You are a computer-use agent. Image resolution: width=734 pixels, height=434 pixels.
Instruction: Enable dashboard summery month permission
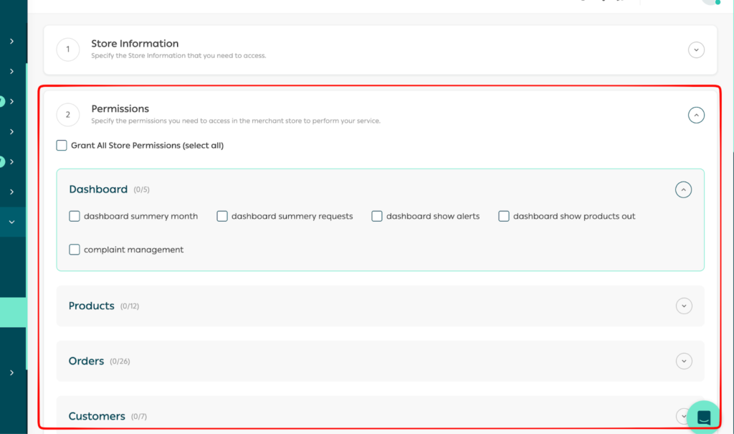[x=75, y=216]
